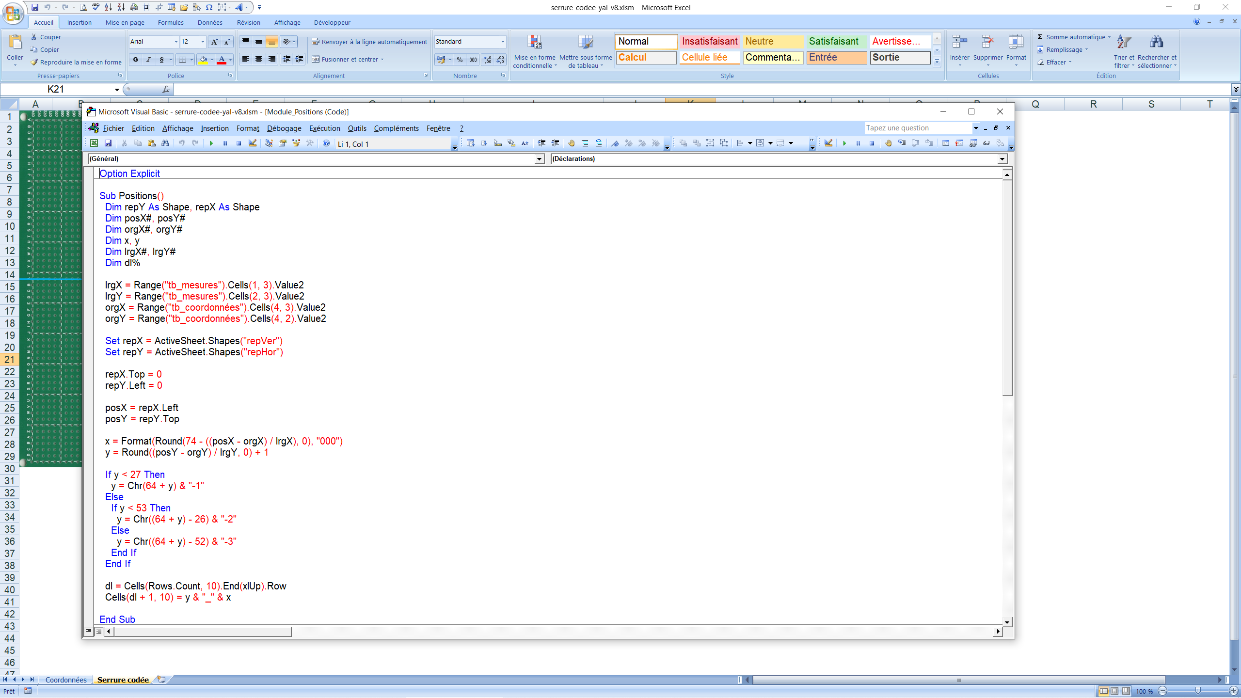This screenshot has height=698, width=1241.
Task: Click the Excel zoom slider handle
Action: [x=1198, y=691]
